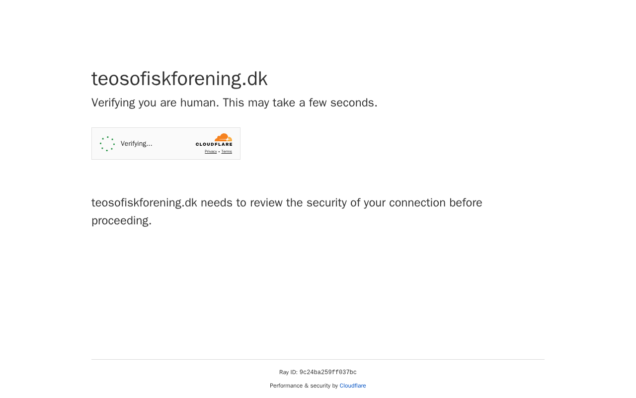
Task: Click the "Ray ID:" label in the footer
Action: pyautogui.click(x=288, y=373)
